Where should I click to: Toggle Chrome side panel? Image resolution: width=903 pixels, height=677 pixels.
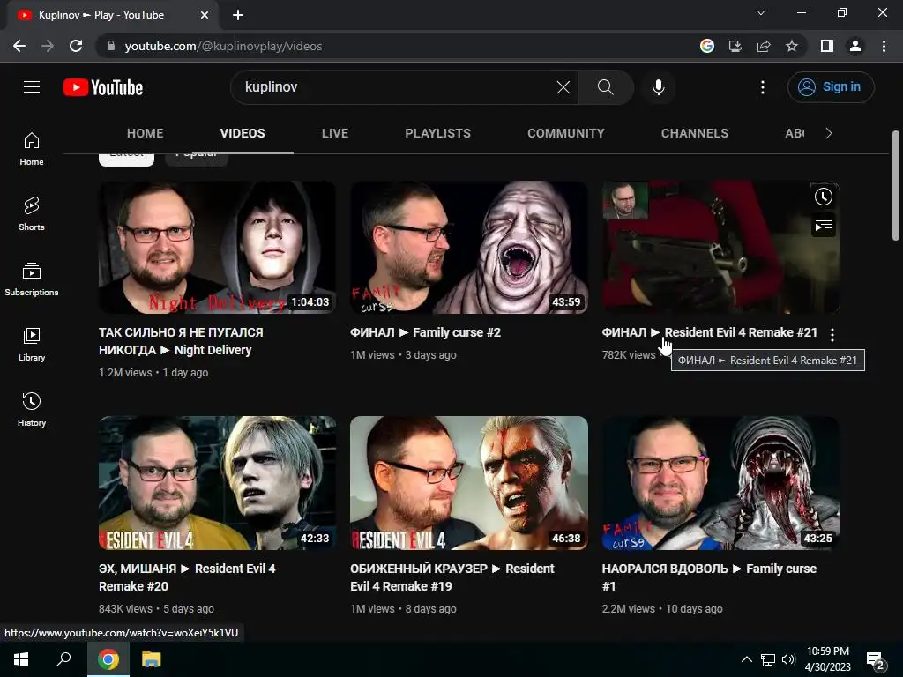tap(827, 46)
